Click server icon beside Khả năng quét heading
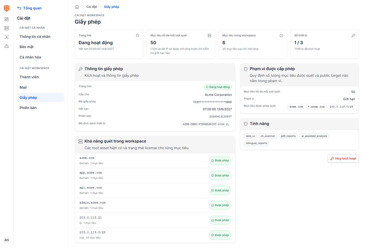 pyautogui.click(x=81, y=141)
